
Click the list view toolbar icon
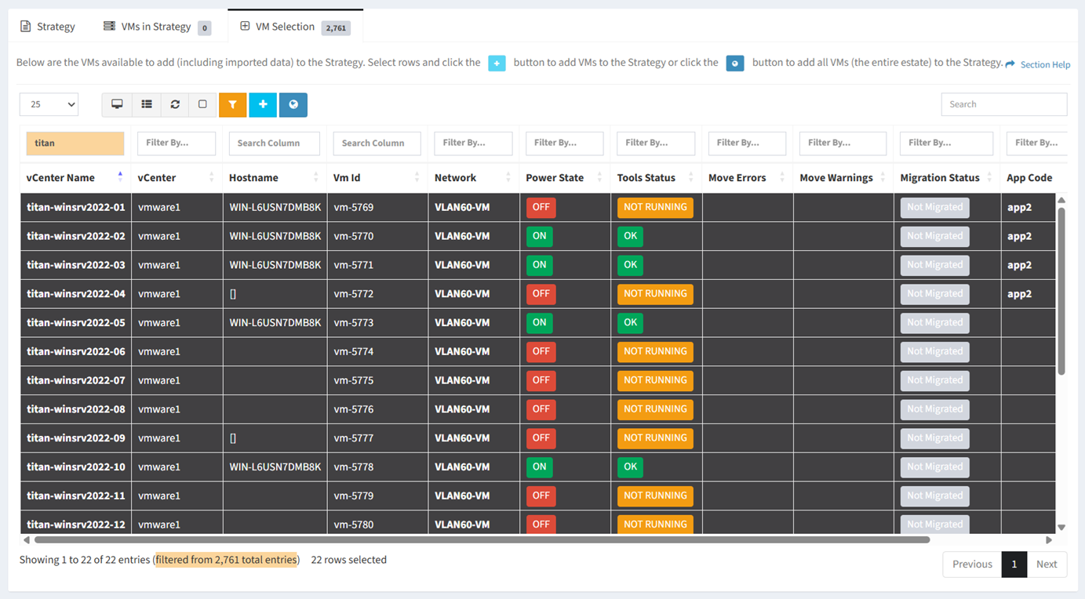pos(147,104)
